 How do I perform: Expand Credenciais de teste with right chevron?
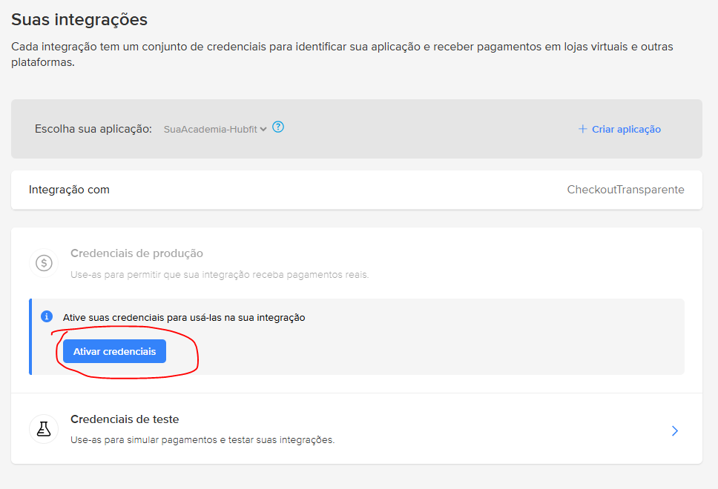pos(674,430)
